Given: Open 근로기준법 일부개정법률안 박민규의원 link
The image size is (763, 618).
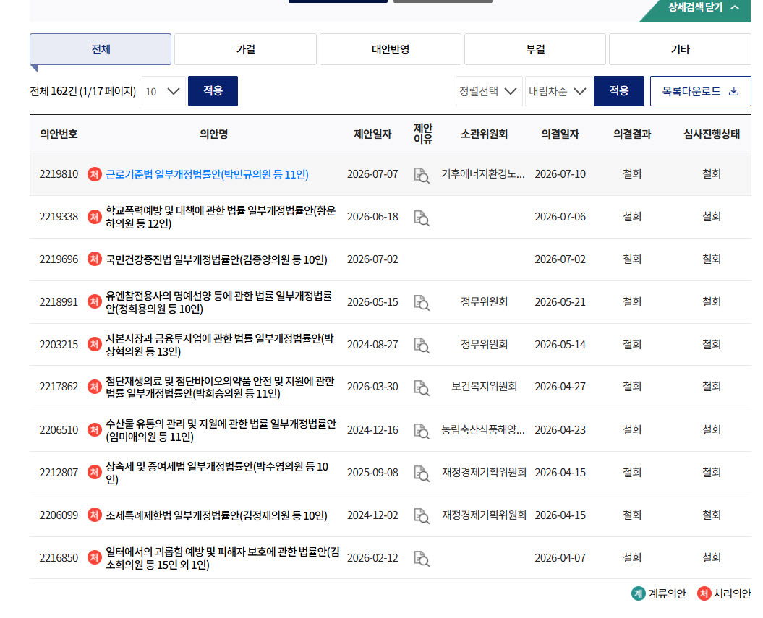Looking at the screenshot, I should pyautogui.click(x=208, y=174).
